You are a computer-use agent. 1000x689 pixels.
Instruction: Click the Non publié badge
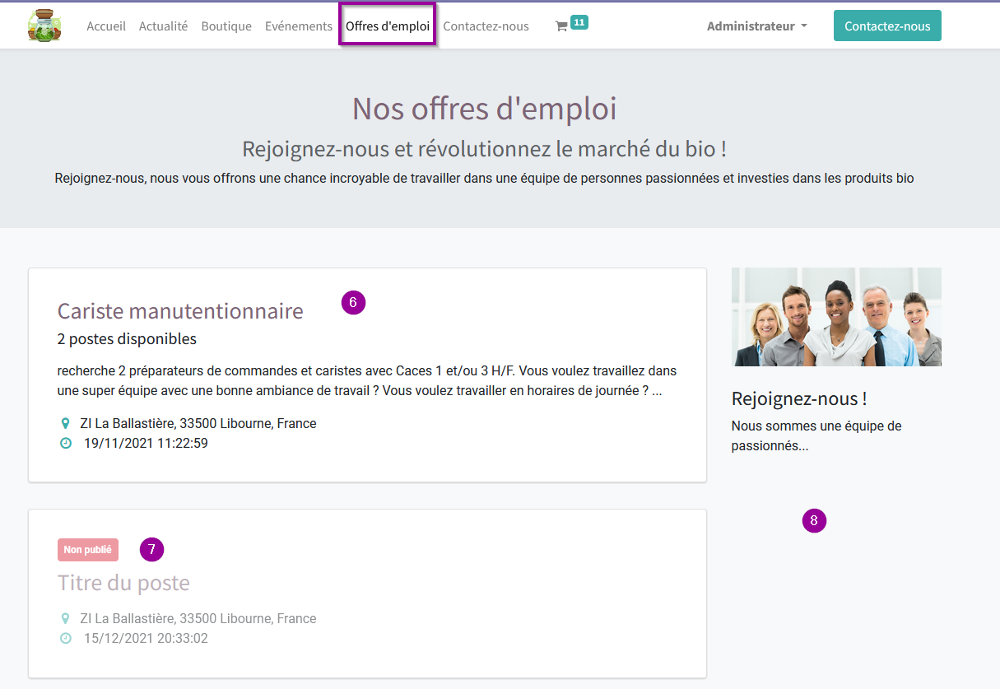[x=88, y=550]
